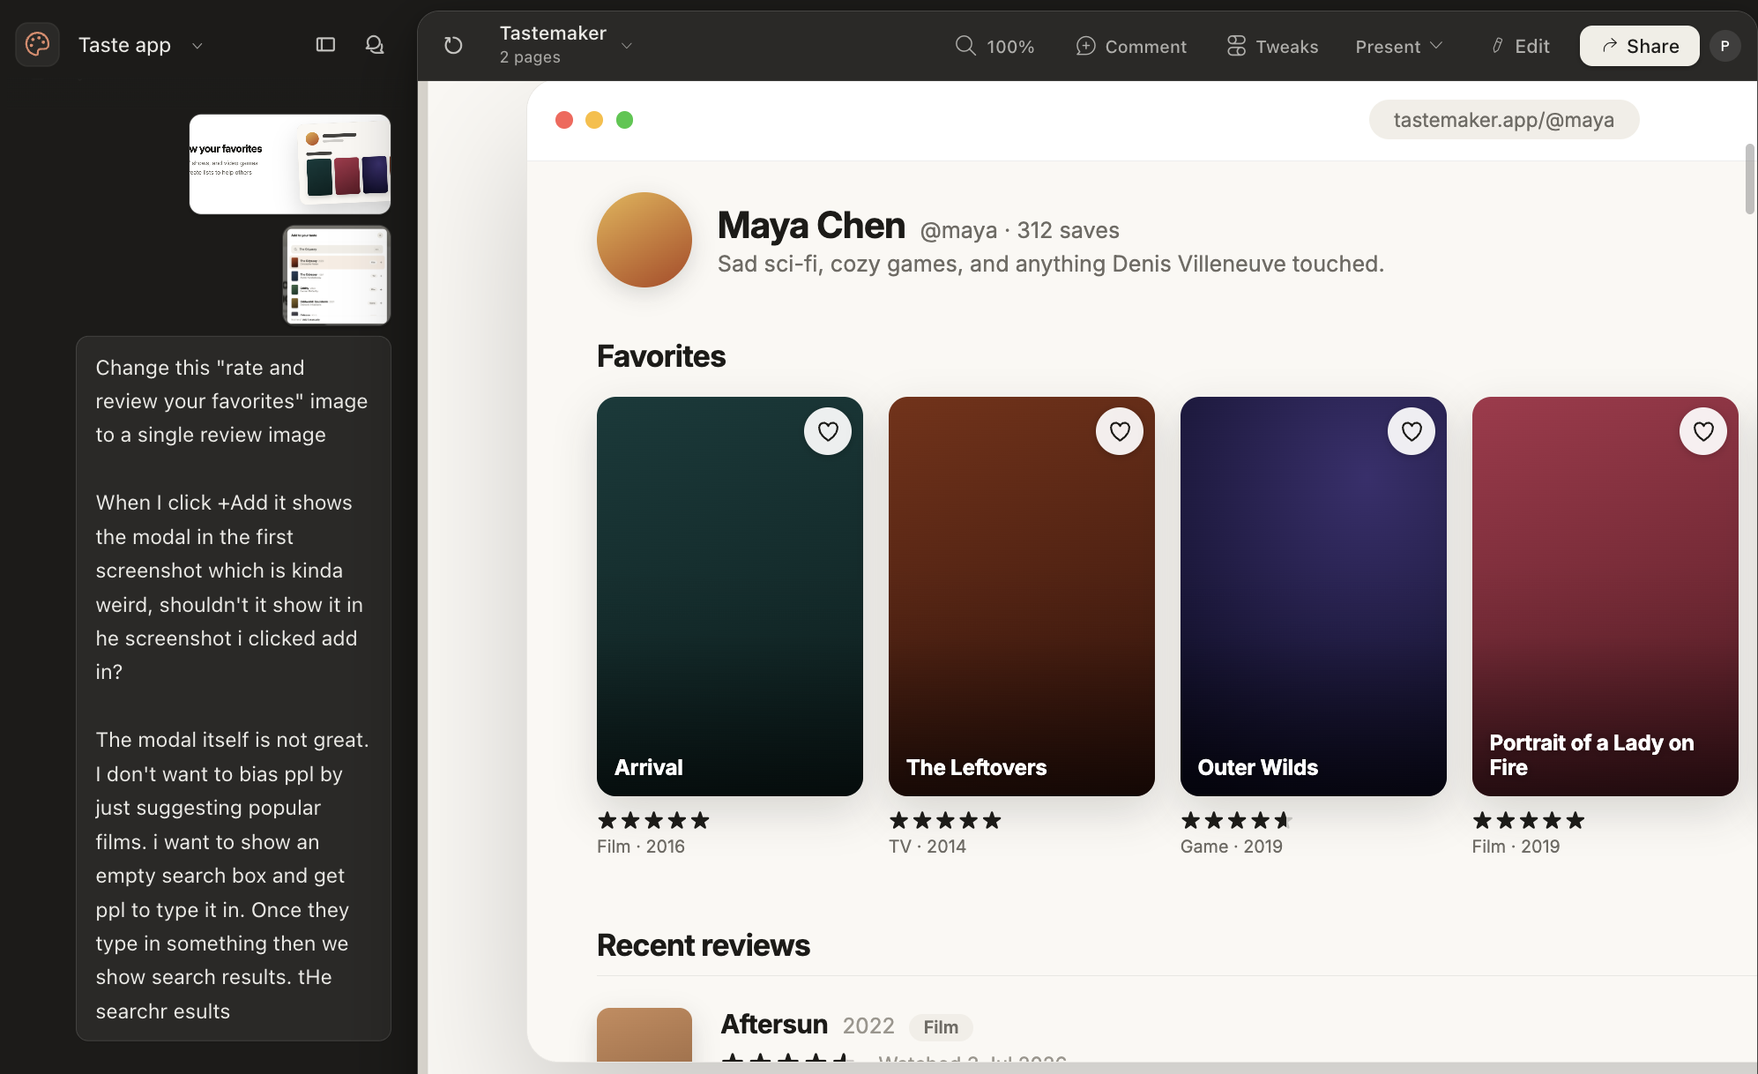Toggle the sidebar panel icon

pos(325,44)
